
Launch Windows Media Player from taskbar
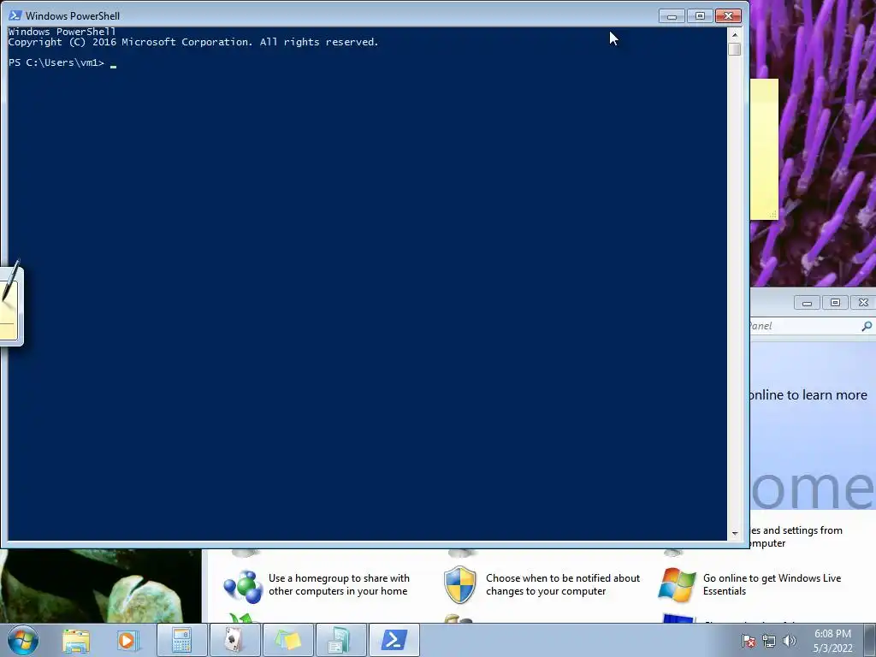[127, 640]
